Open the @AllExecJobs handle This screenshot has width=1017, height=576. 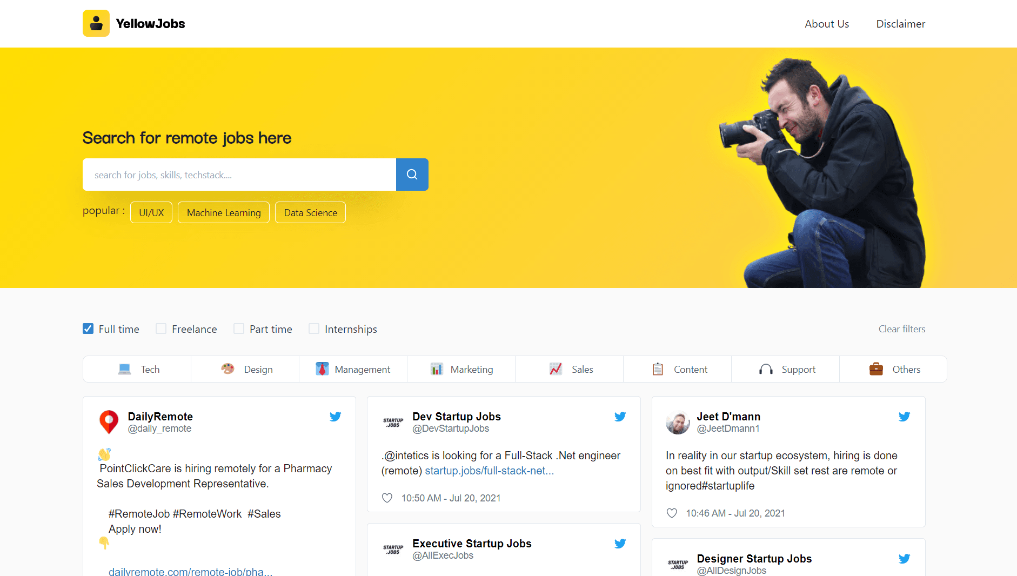[443, 555]
